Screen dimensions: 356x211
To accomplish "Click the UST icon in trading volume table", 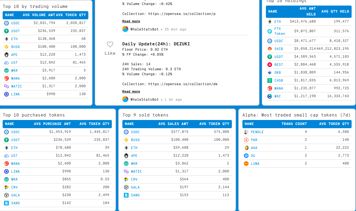I will [6, 63].
